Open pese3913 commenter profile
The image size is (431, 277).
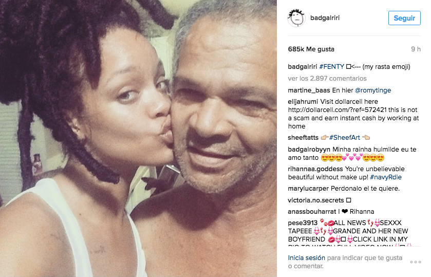(x=303, y=223)
